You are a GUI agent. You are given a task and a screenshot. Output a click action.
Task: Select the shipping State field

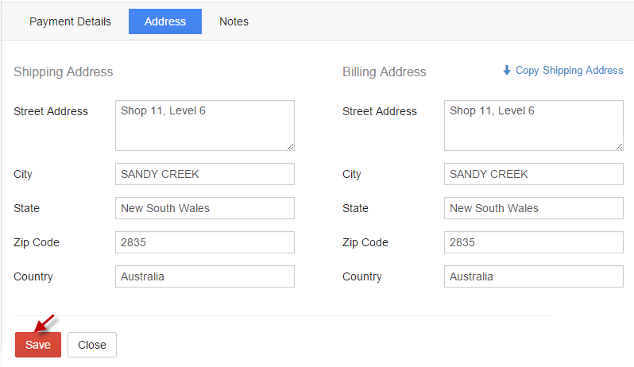coord(205,208)
